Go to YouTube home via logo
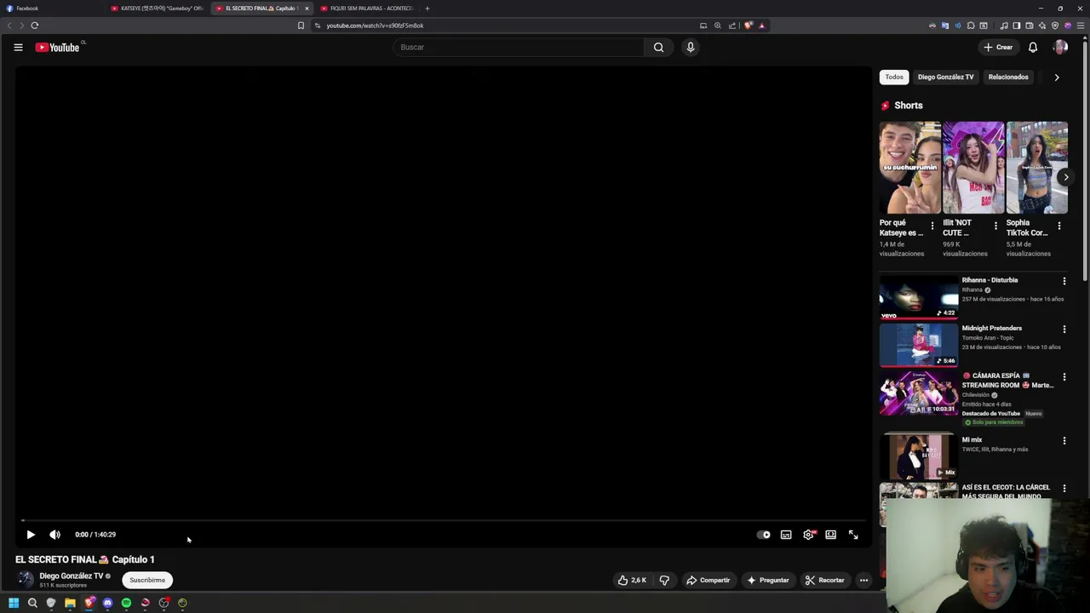 [57, 48]
